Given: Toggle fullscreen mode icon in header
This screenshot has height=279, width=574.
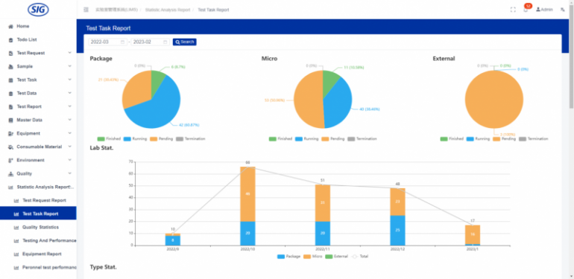Looking at the screenshot, I should [513, 10].
